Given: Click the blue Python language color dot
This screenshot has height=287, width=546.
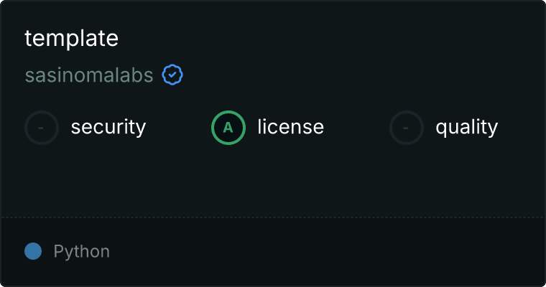Looking at the screenshot, I should click(33, 251).
